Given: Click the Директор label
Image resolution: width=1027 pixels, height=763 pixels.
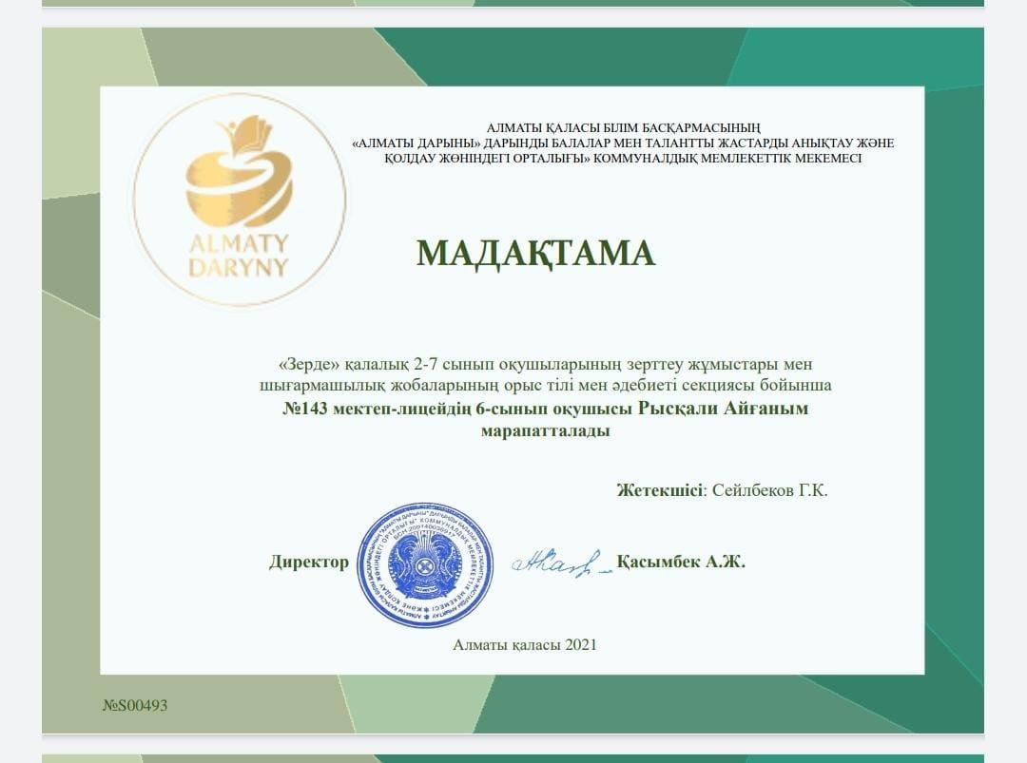Looking at the screenshot, I should click(308, 563).
